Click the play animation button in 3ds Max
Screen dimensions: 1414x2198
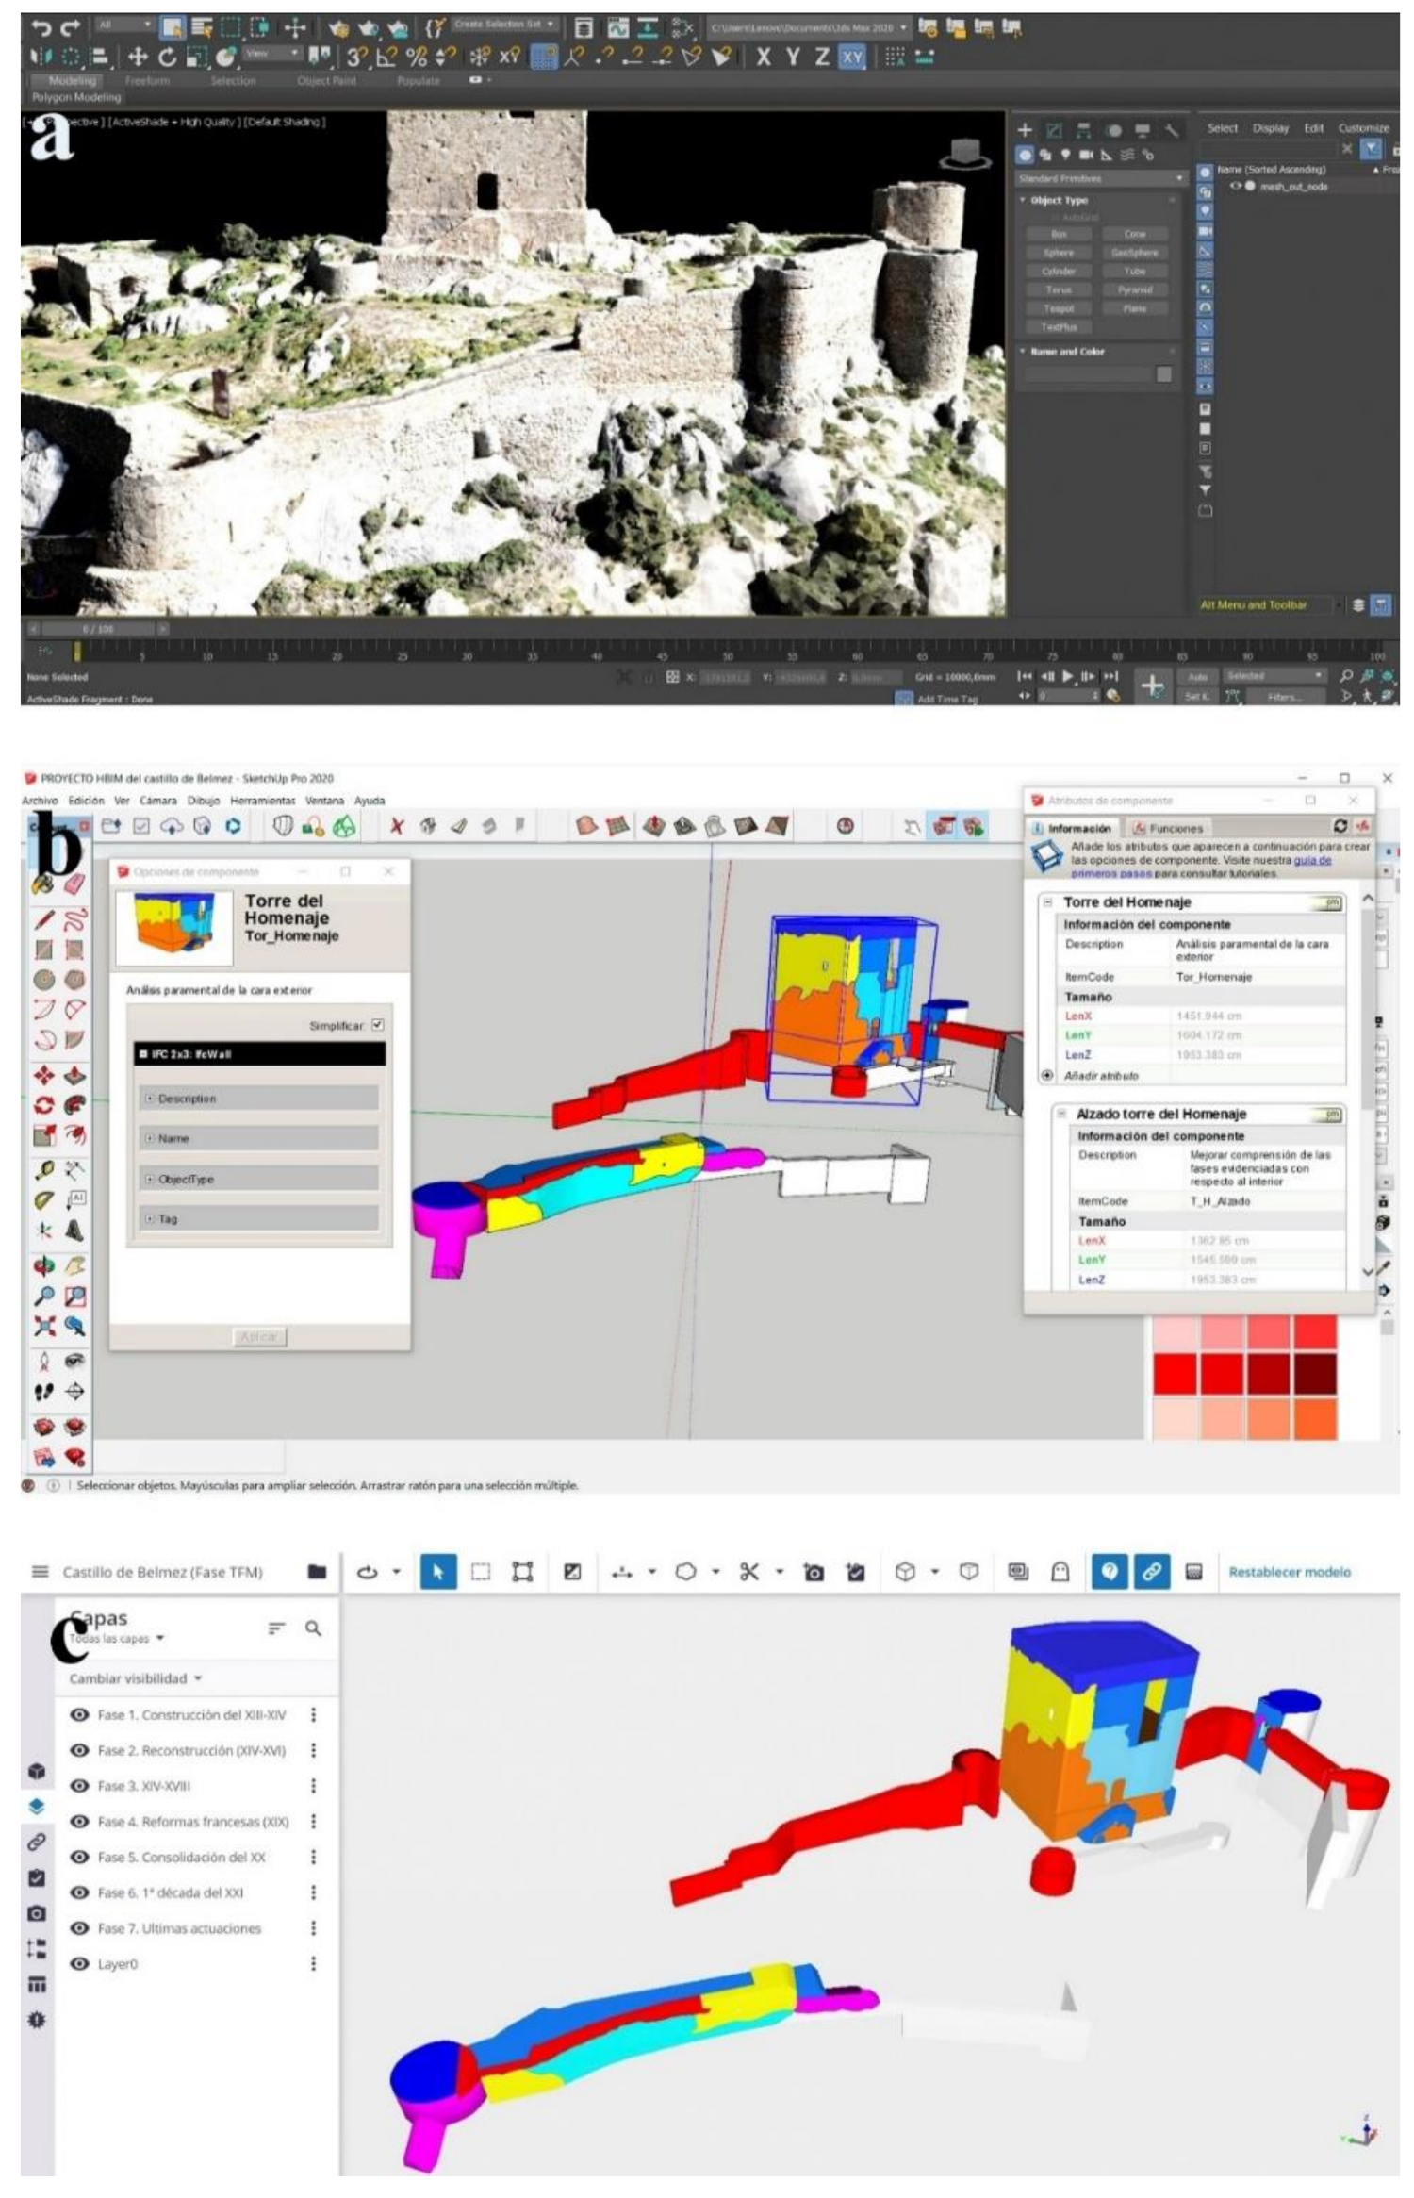(x=1067, y=676)
